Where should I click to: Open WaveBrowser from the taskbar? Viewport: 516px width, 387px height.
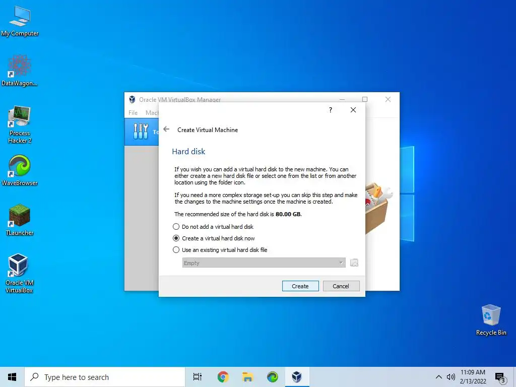coord(272,377)
